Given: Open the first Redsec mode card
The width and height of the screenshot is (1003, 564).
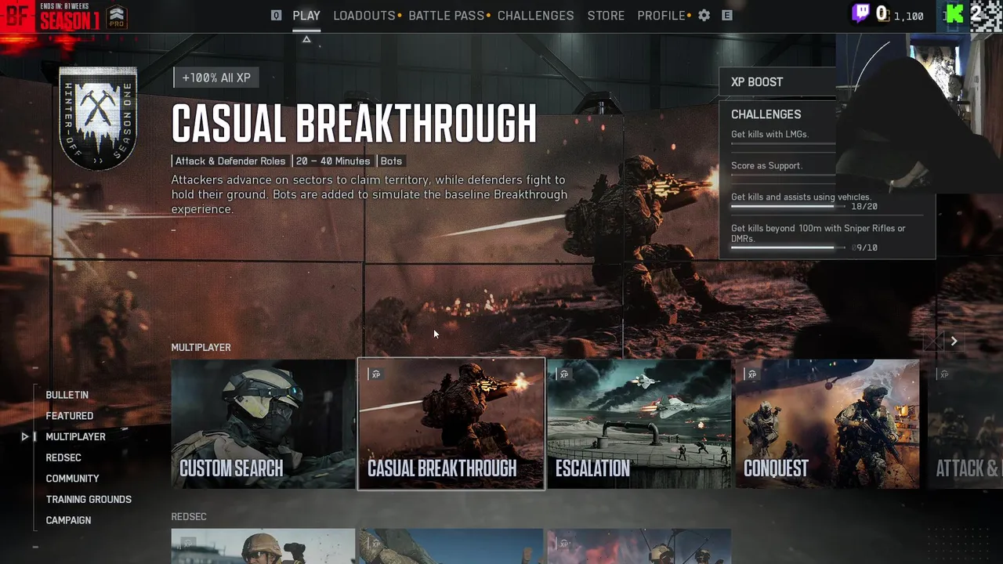Looking at the screenshot, I should [x=263, y=547].
